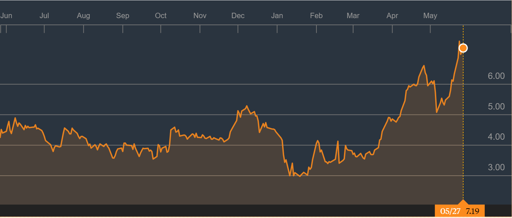This screenshot has width=512, height=218.
Task: Click the December peak of the price line
Action: [247, 104]
